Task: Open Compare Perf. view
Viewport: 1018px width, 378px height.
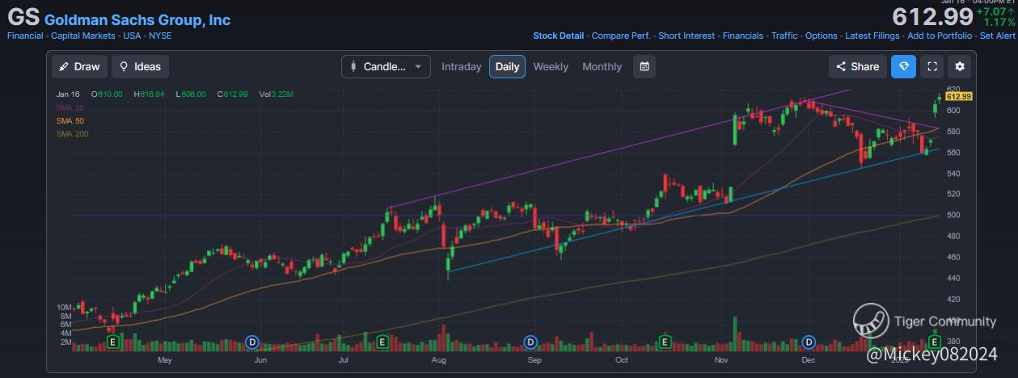Action: [x=621, y=36]
